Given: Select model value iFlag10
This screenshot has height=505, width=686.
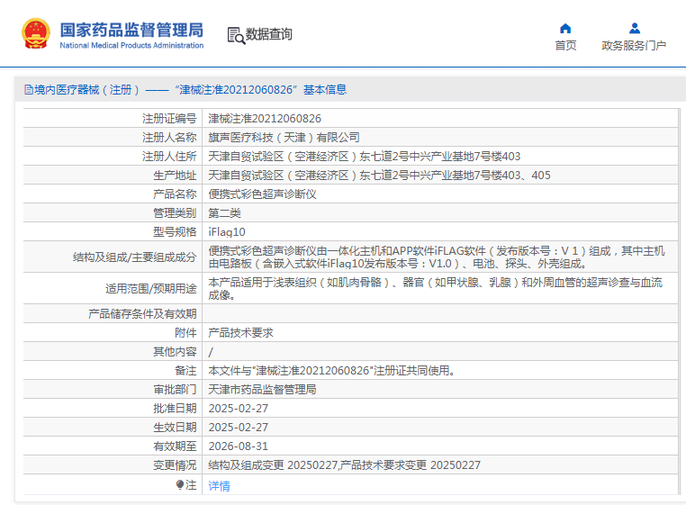Looking at the screenshot, I should tap(227, 232).
